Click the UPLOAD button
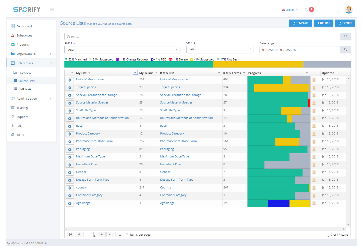 tap(323, 23)
